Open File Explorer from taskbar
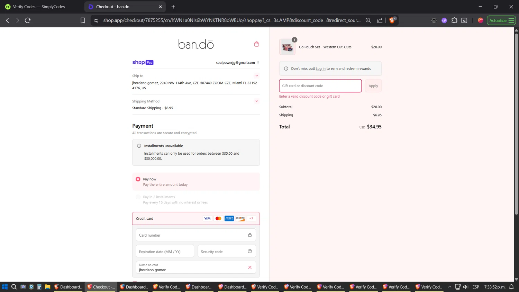This screenshot has height=292, width=519. click(x=47, y=287)
